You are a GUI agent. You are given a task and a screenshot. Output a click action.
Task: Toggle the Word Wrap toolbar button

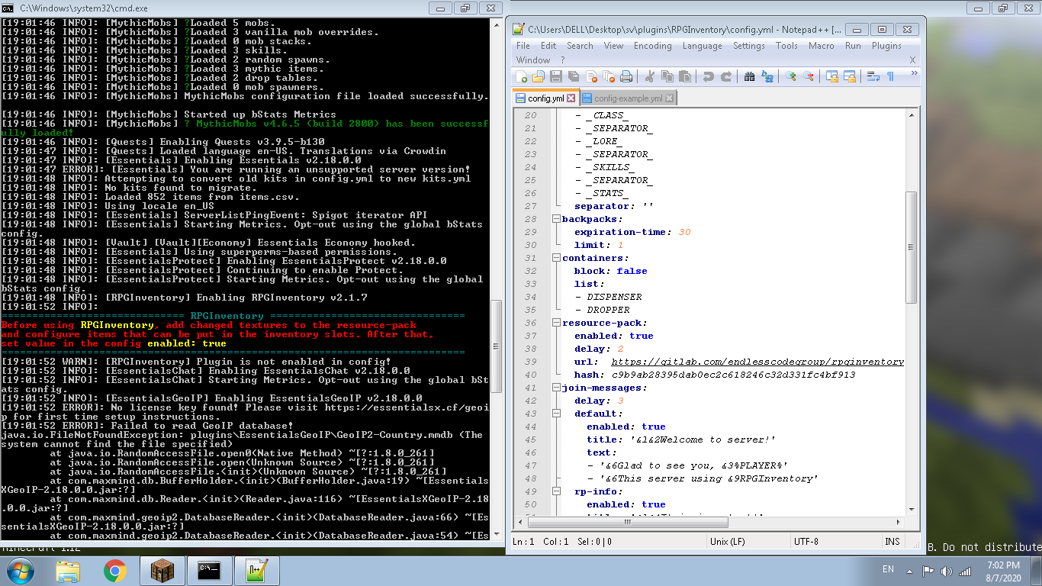(873, 76)
